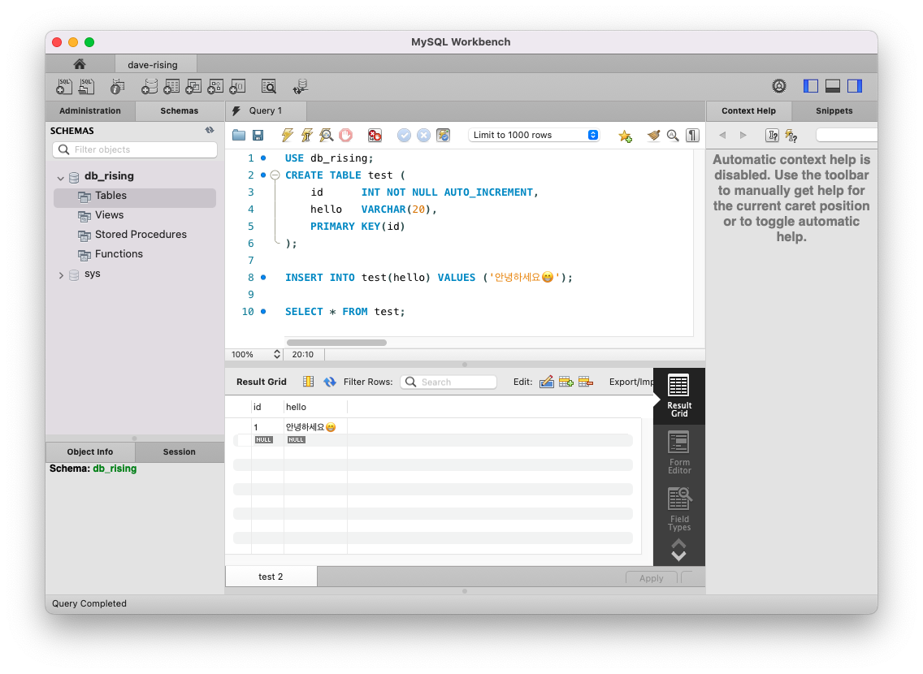Screen dimensions: 923x674
Task: Focus the Filter Rows search box
Action: pos(448,382)
